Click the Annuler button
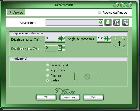The image size is (140, 111). (x=70, y=97)
